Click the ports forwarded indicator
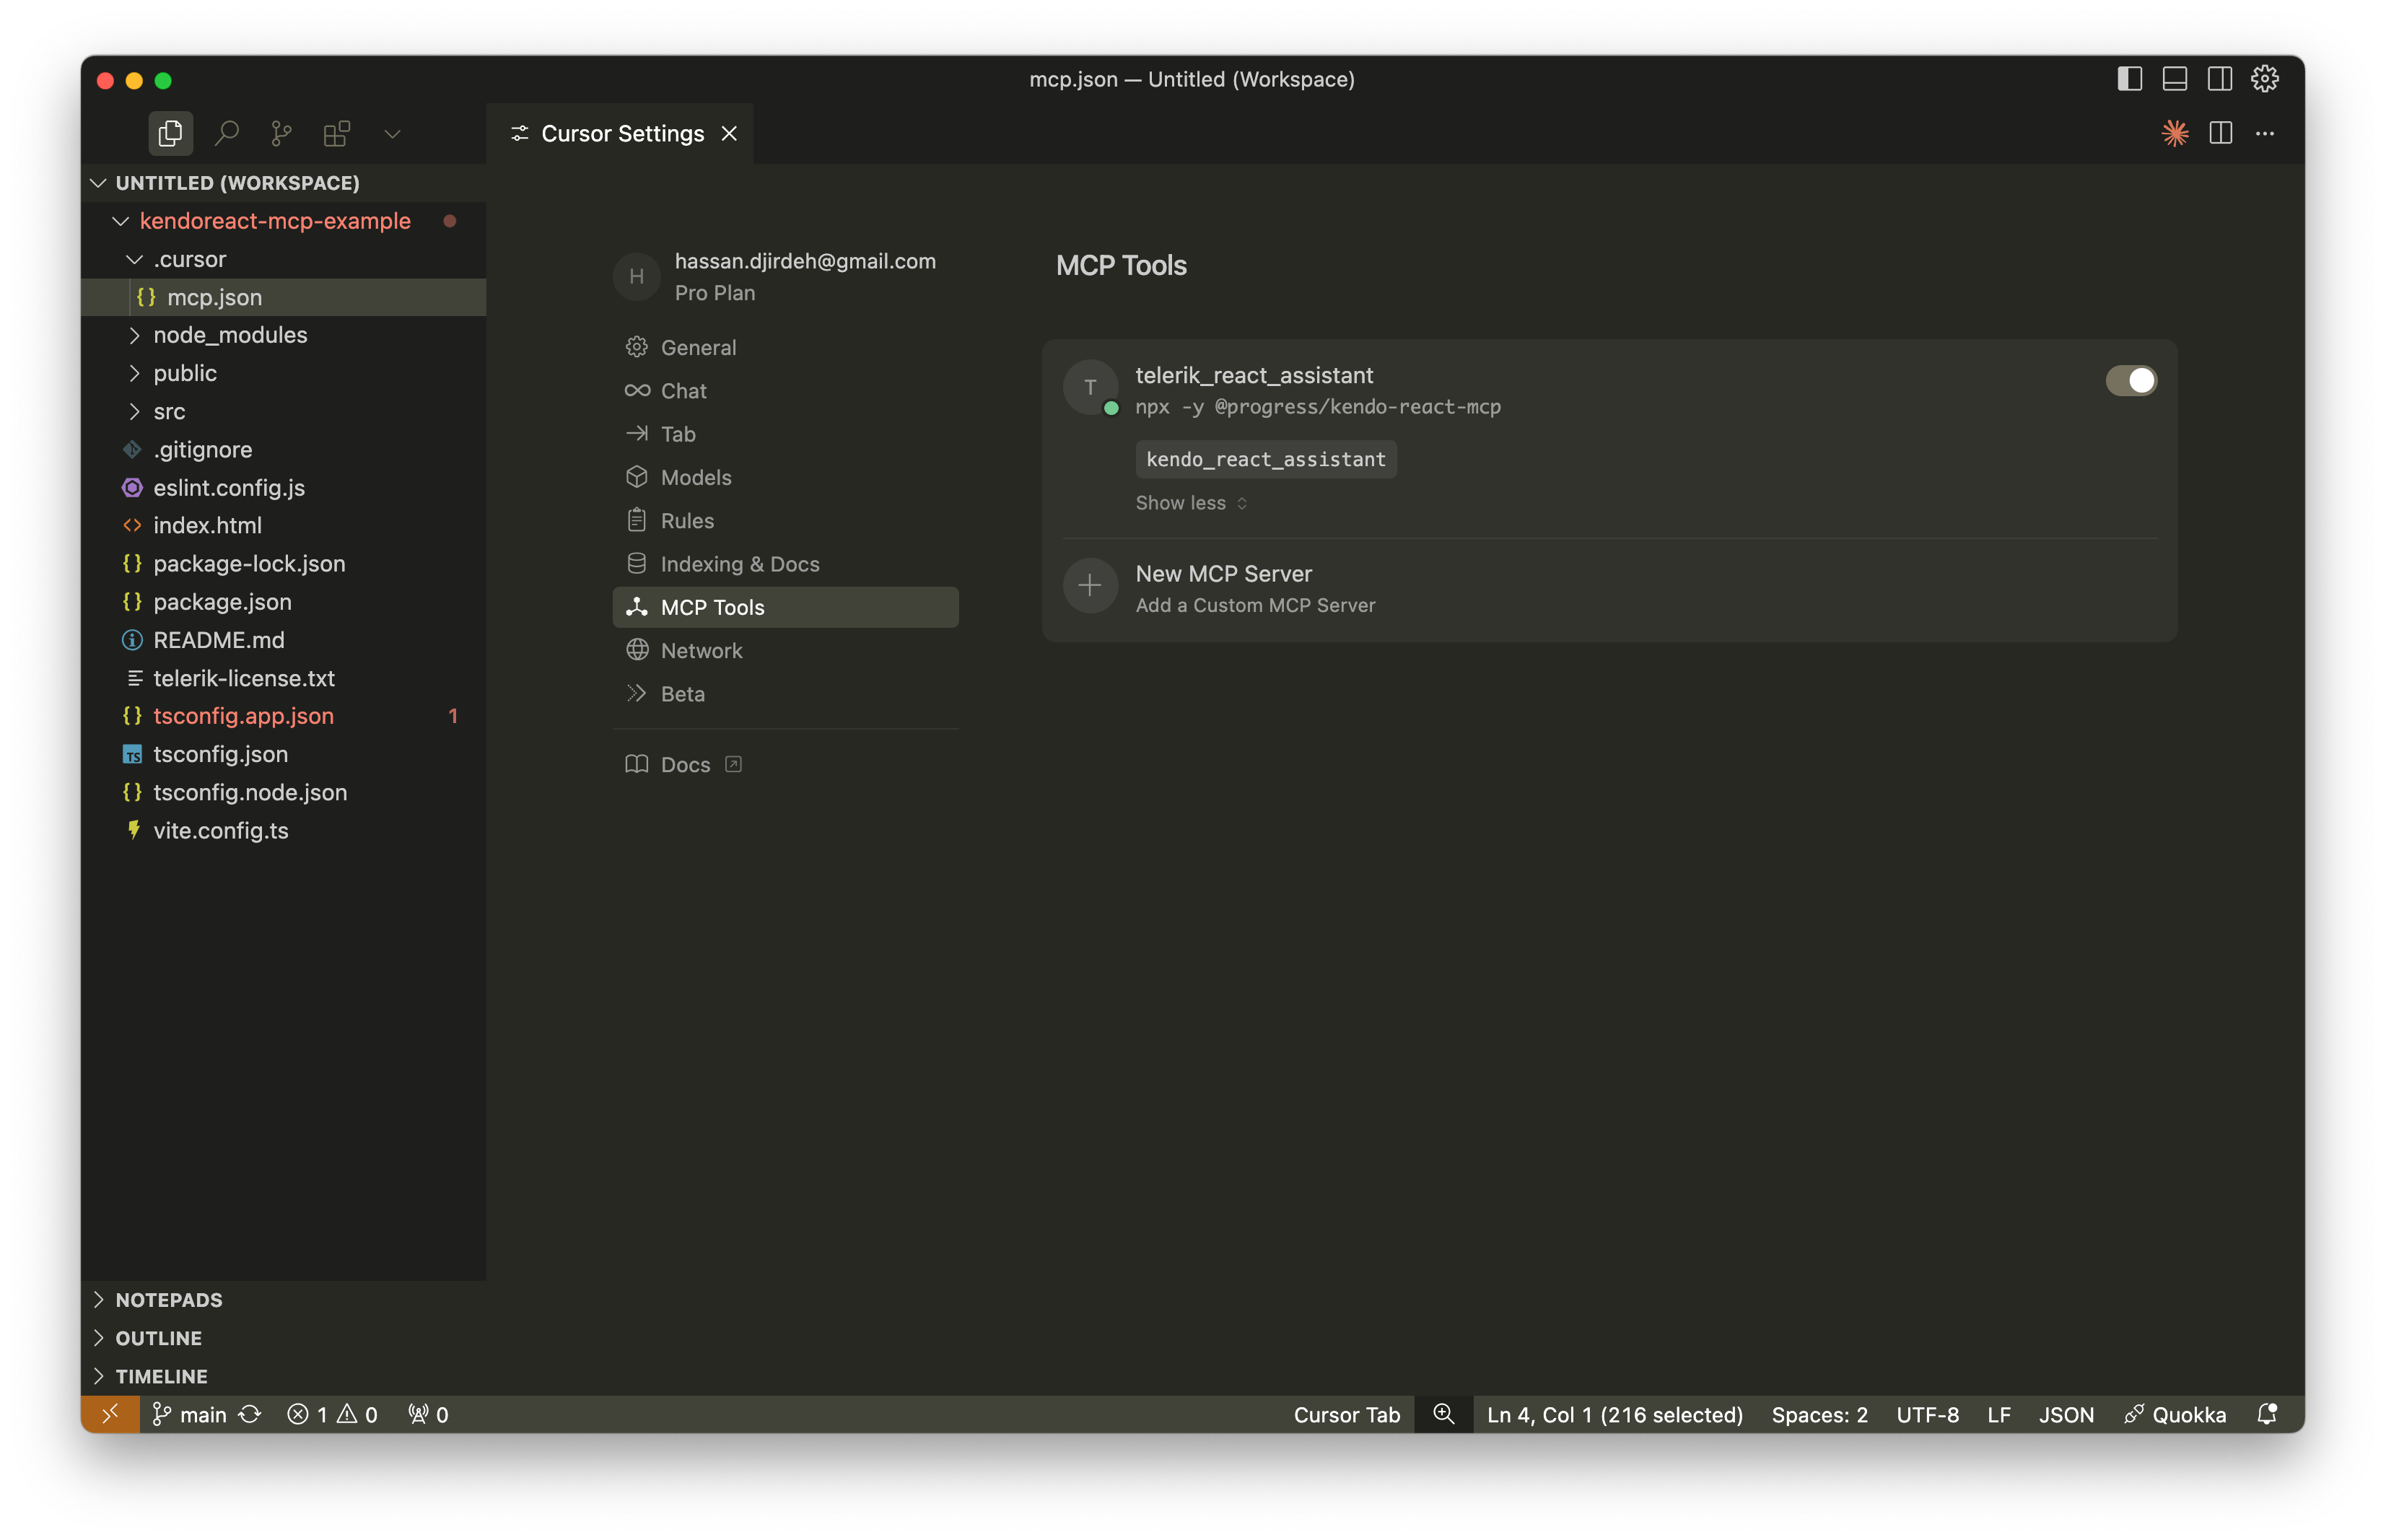 [428, 1414]
